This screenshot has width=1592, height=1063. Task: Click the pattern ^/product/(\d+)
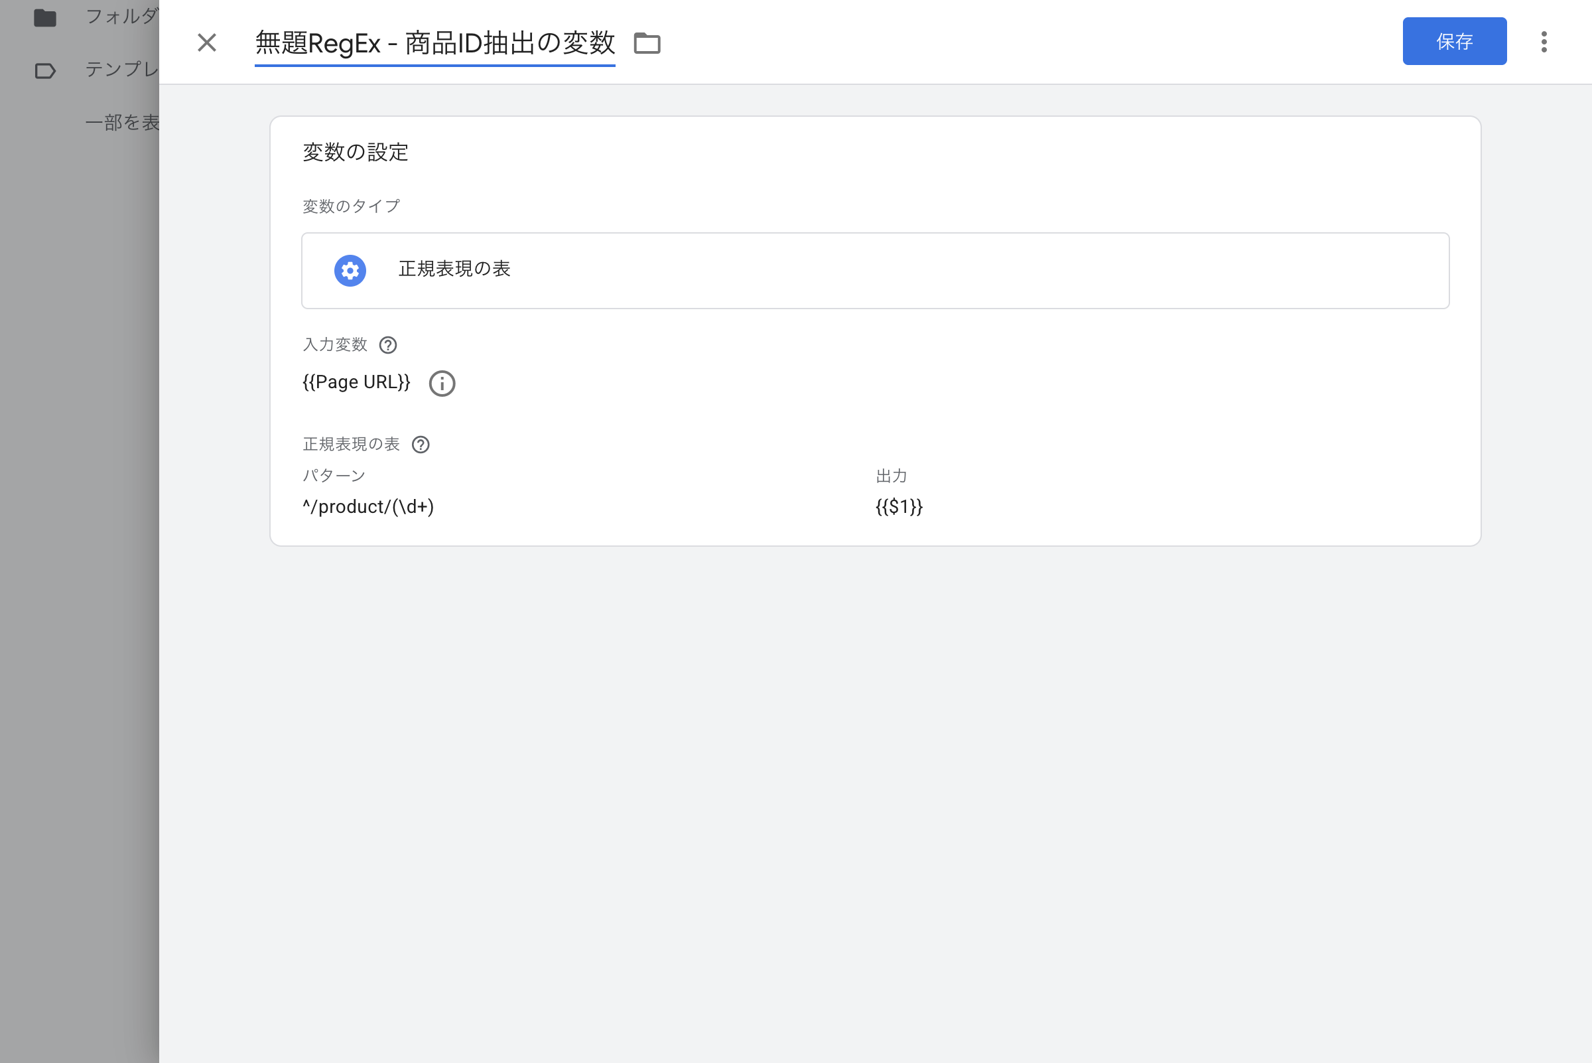click(368, 507)
